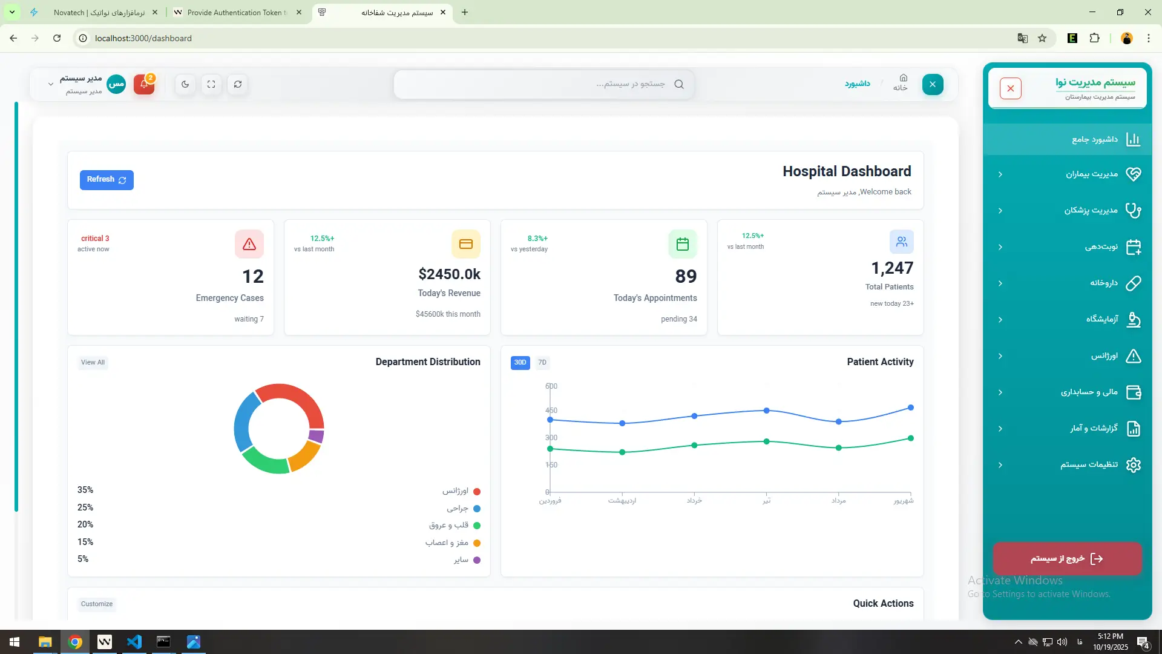
Task: Click View All in Department Distribution
Action: 93,363
